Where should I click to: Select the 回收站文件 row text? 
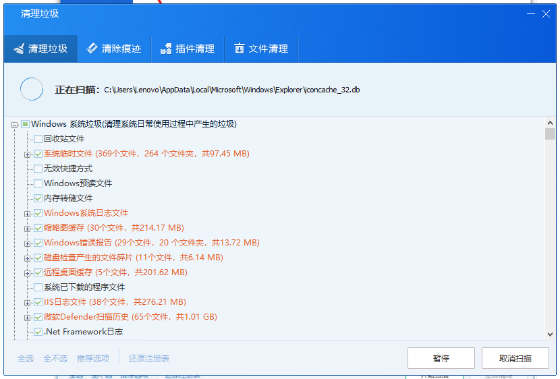(64, 139)
